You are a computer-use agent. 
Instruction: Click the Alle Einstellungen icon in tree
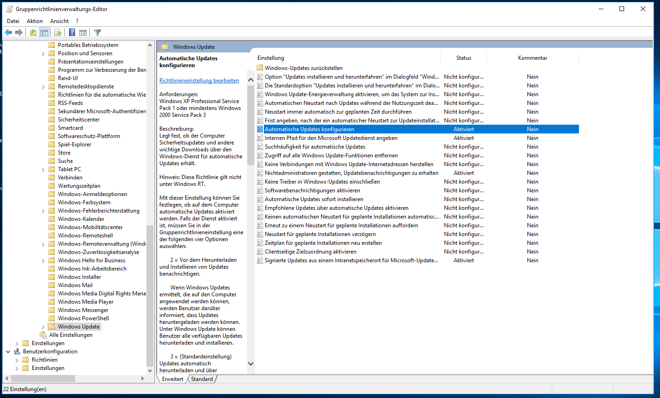43,335
